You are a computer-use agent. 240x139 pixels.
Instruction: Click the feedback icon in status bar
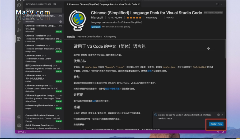218,132
